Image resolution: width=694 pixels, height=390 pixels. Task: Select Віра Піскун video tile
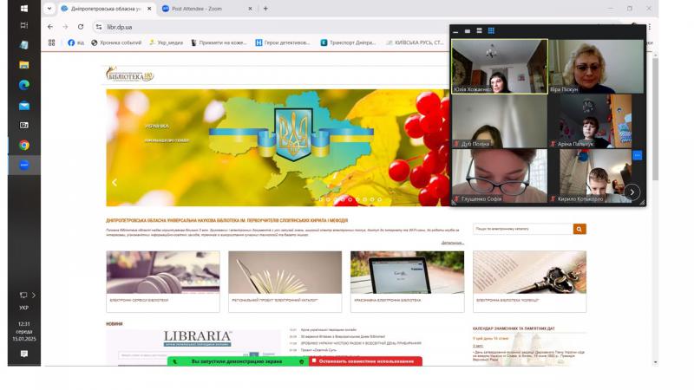coord(596,67)
